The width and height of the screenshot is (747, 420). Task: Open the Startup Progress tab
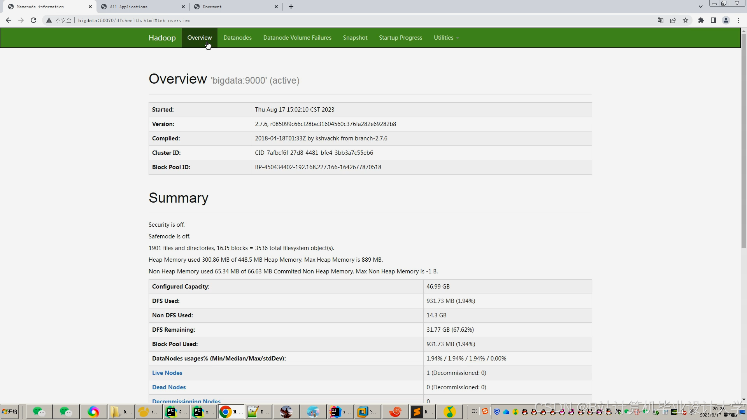(x=400, y=38)
